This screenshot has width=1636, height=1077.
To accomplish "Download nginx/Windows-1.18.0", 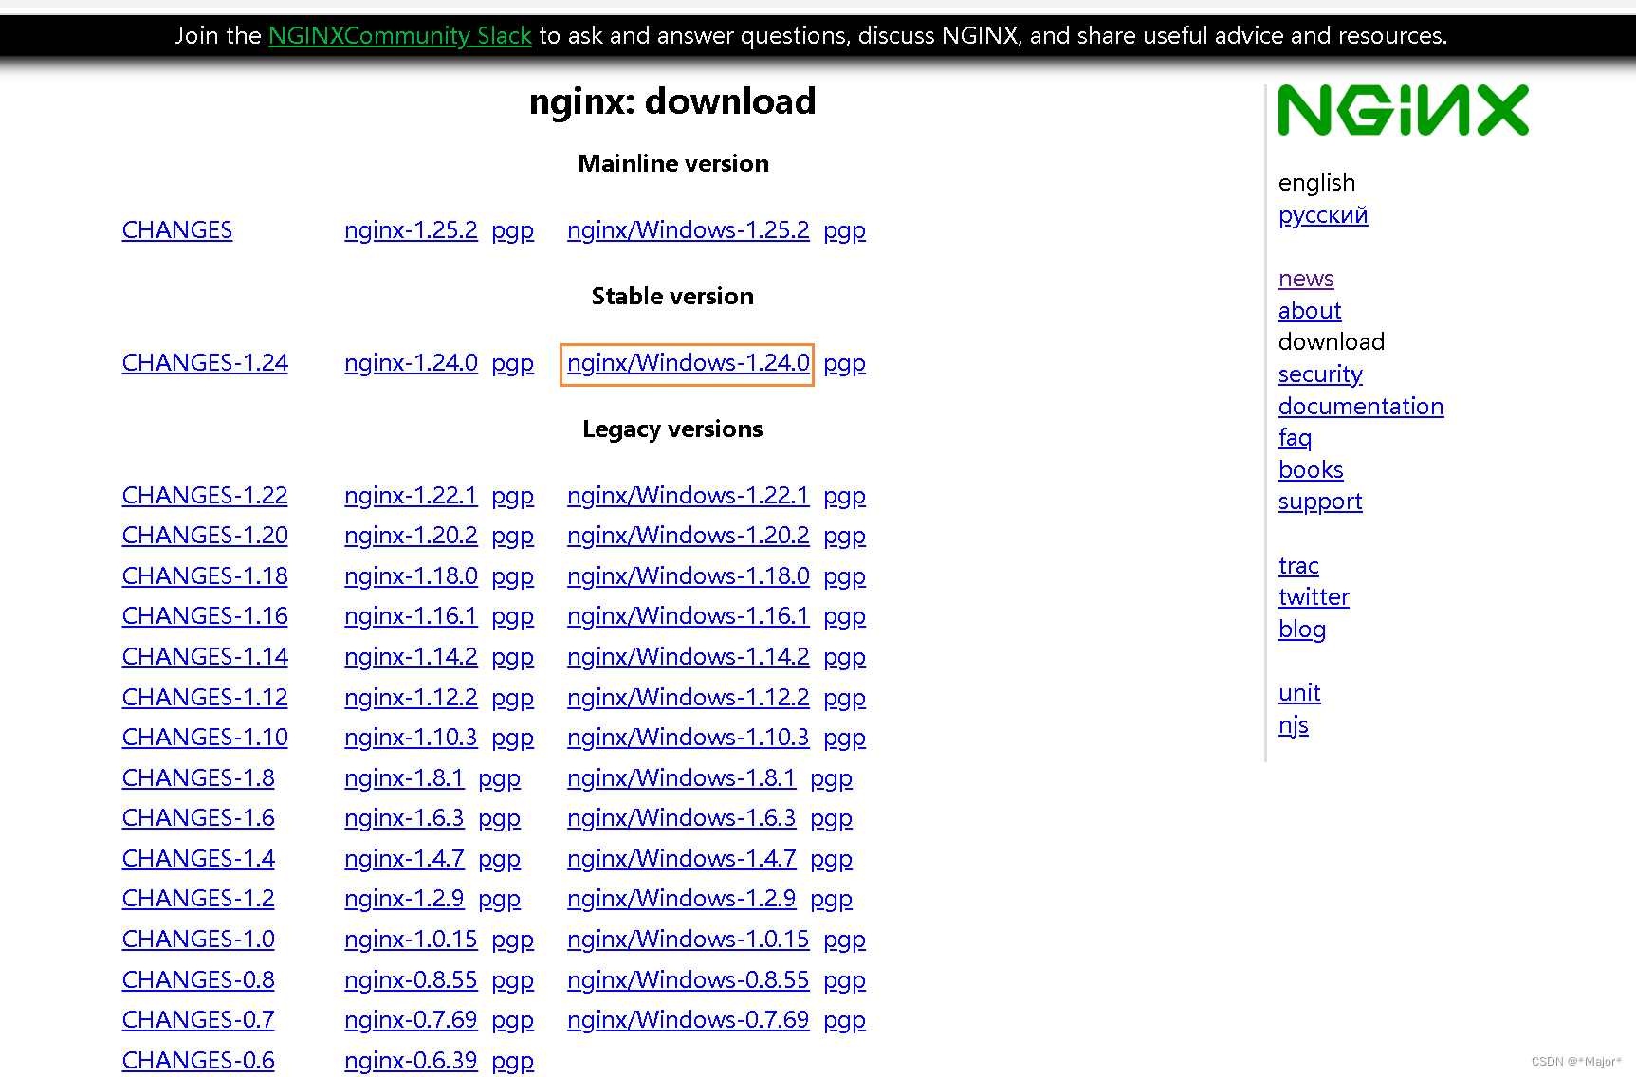I will point(689,576).
